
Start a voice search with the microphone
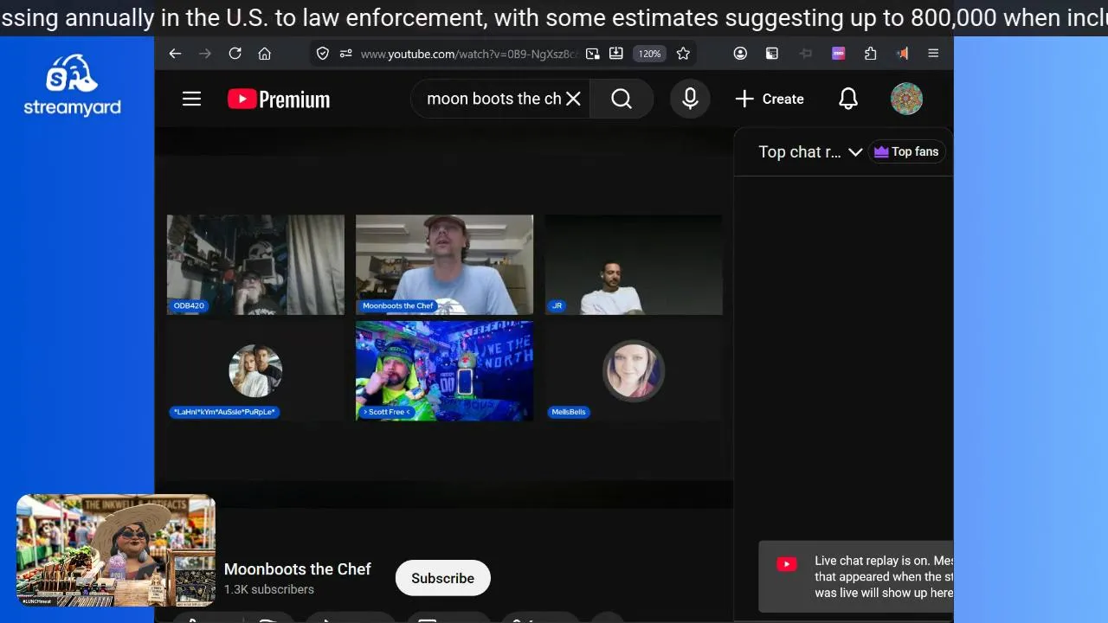pos(690,99)
